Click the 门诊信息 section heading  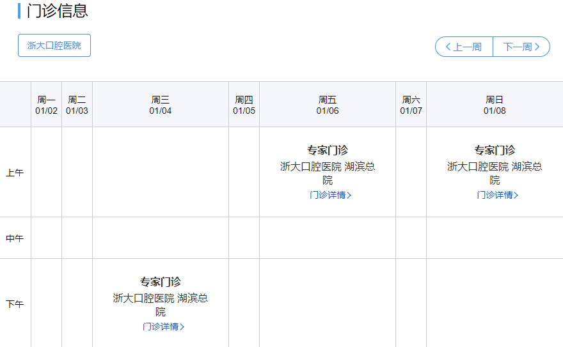(58, 11)
